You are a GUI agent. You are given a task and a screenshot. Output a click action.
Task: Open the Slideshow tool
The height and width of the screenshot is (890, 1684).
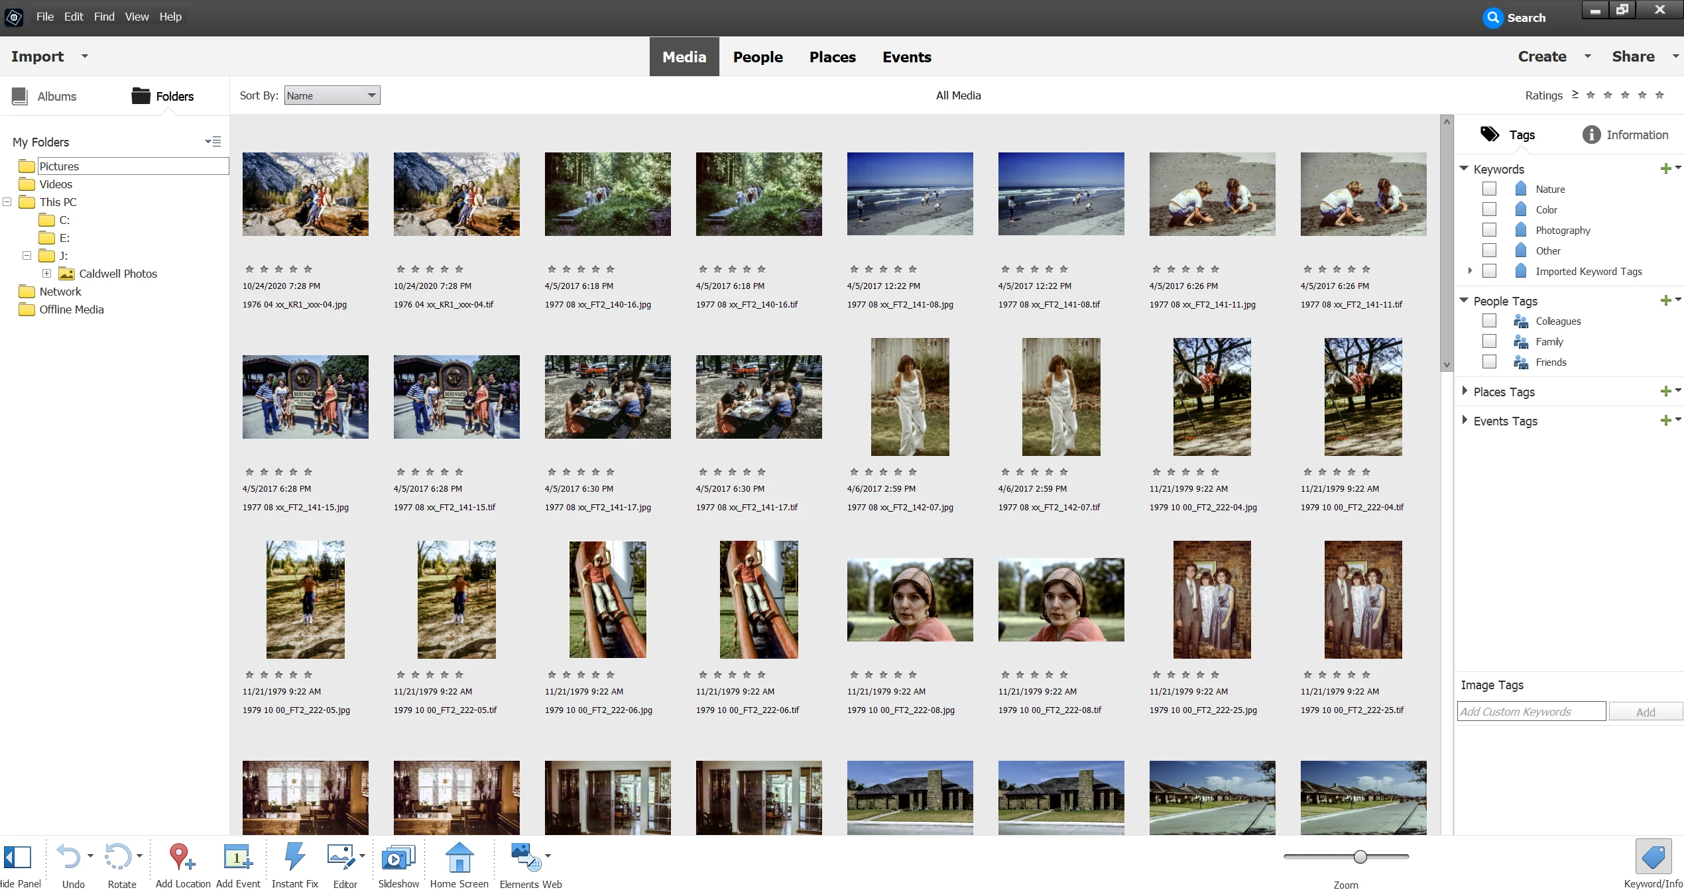(x=398, y=858)
